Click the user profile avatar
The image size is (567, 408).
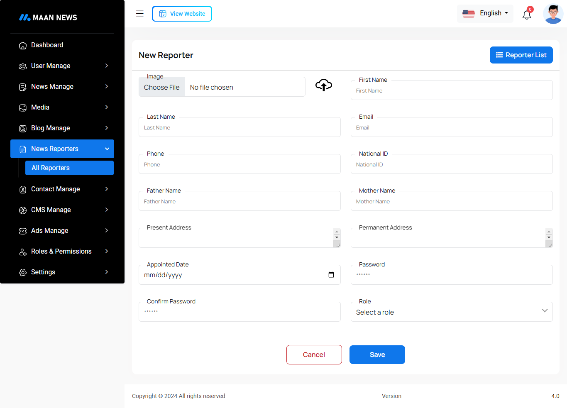553,14
